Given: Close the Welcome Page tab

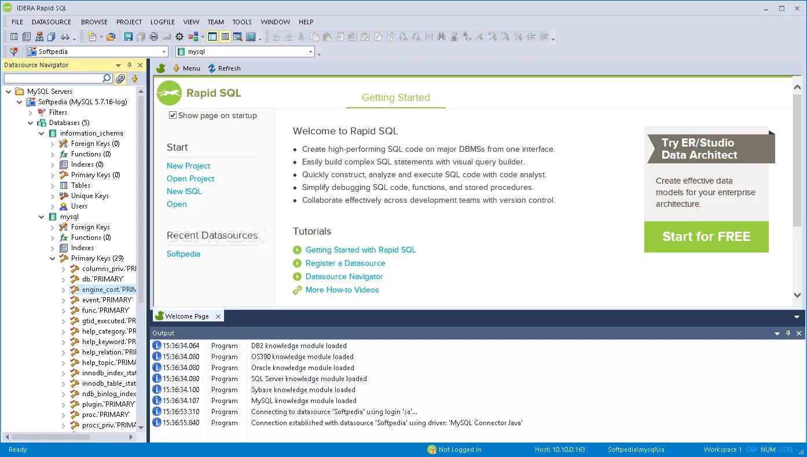Looking at the screenshot, I should pos(218,316).
